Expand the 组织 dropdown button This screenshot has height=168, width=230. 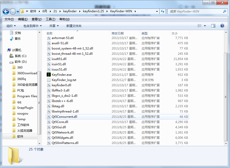click(11, 26)
